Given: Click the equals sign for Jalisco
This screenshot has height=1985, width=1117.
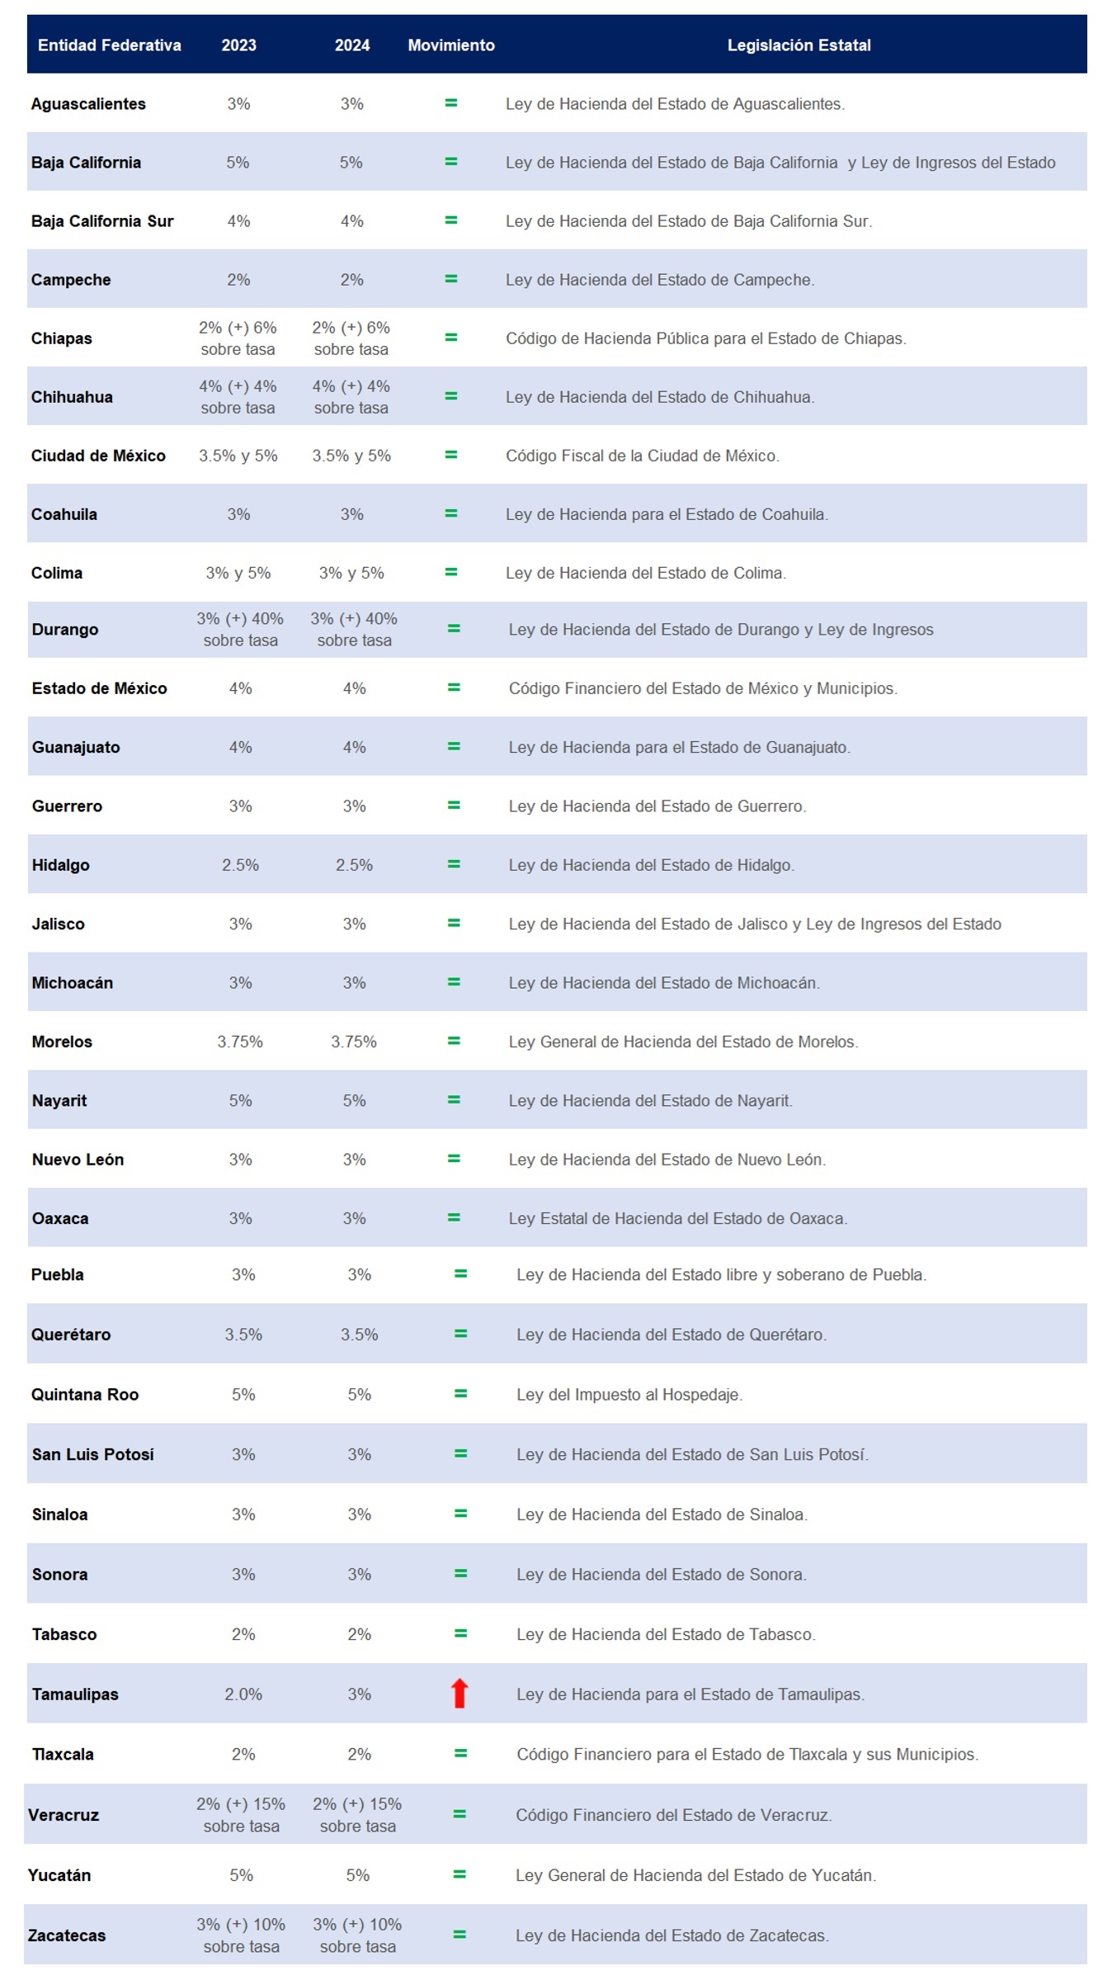Looking at the screenshot, I should point(454,924).
